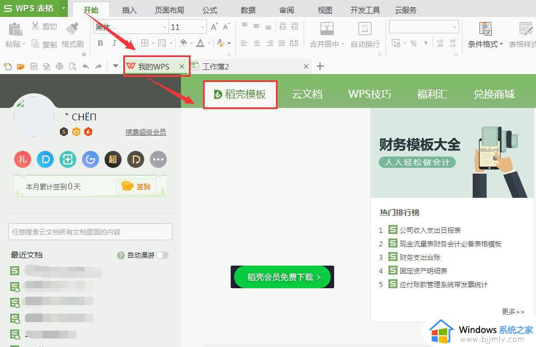Expand quick access toolbar dropdown arrow
The width and height of the screenshot is (536, 347).
pyautogui.click(x=115, y=66)
